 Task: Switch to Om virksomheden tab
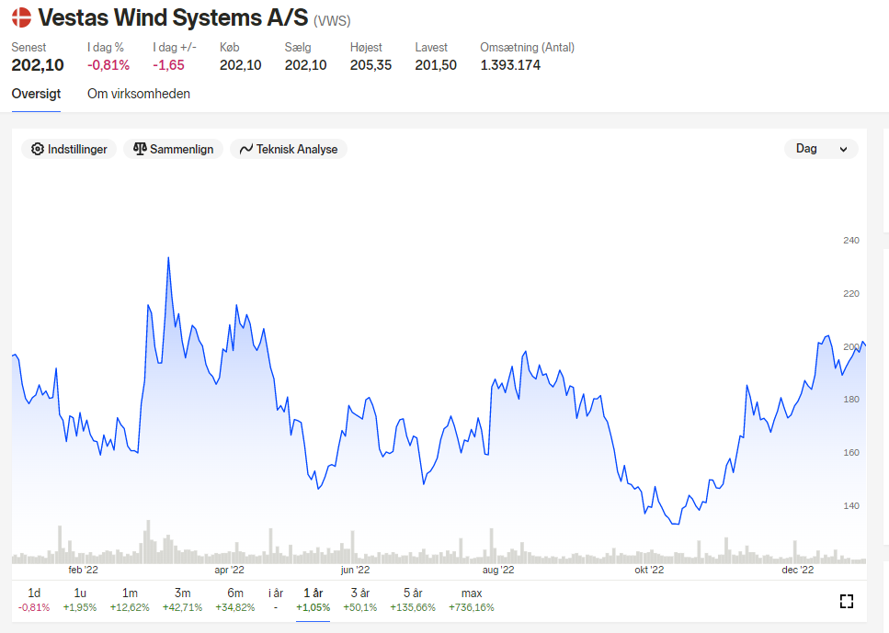coord(138,94)
